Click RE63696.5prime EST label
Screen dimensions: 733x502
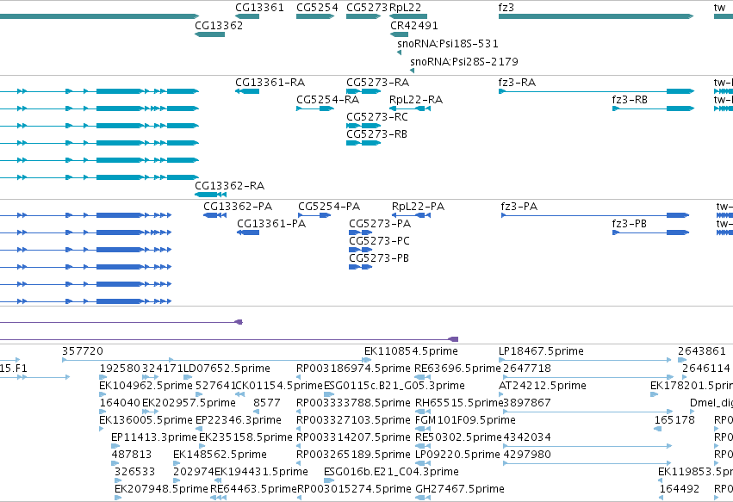[457, 369]
